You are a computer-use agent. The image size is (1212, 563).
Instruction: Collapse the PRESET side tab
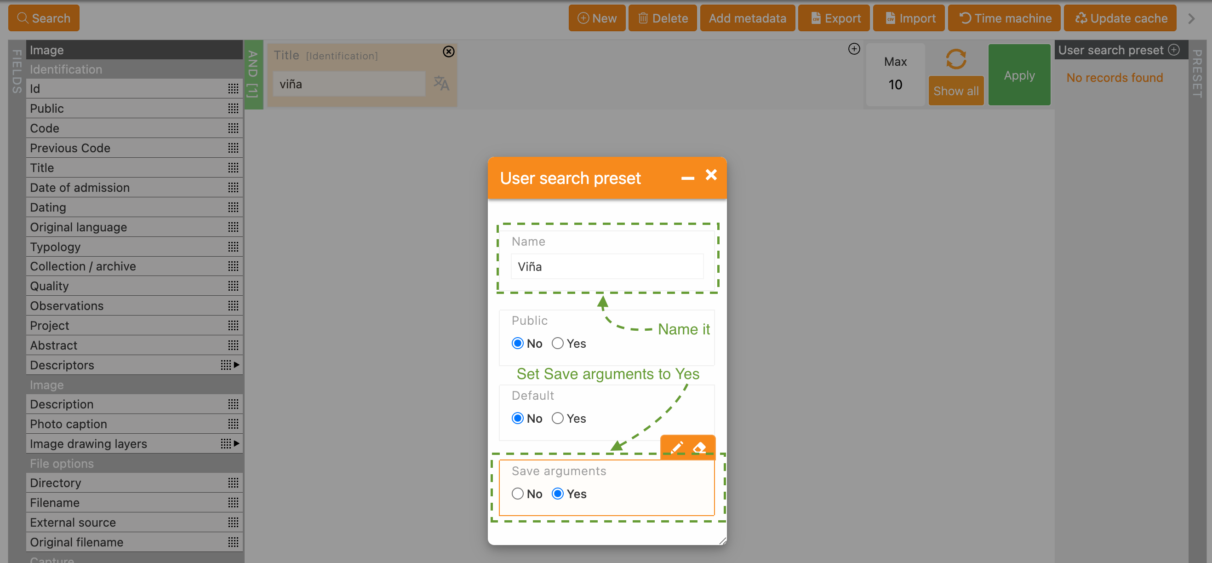coord(1197,73)
